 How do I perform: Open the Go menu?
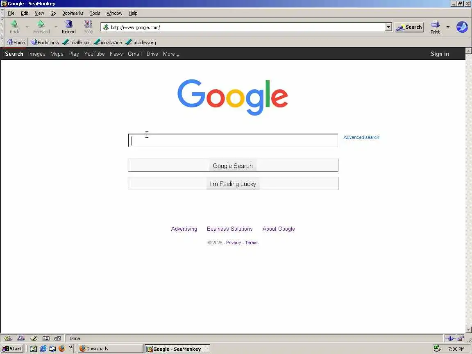[53, 13]
